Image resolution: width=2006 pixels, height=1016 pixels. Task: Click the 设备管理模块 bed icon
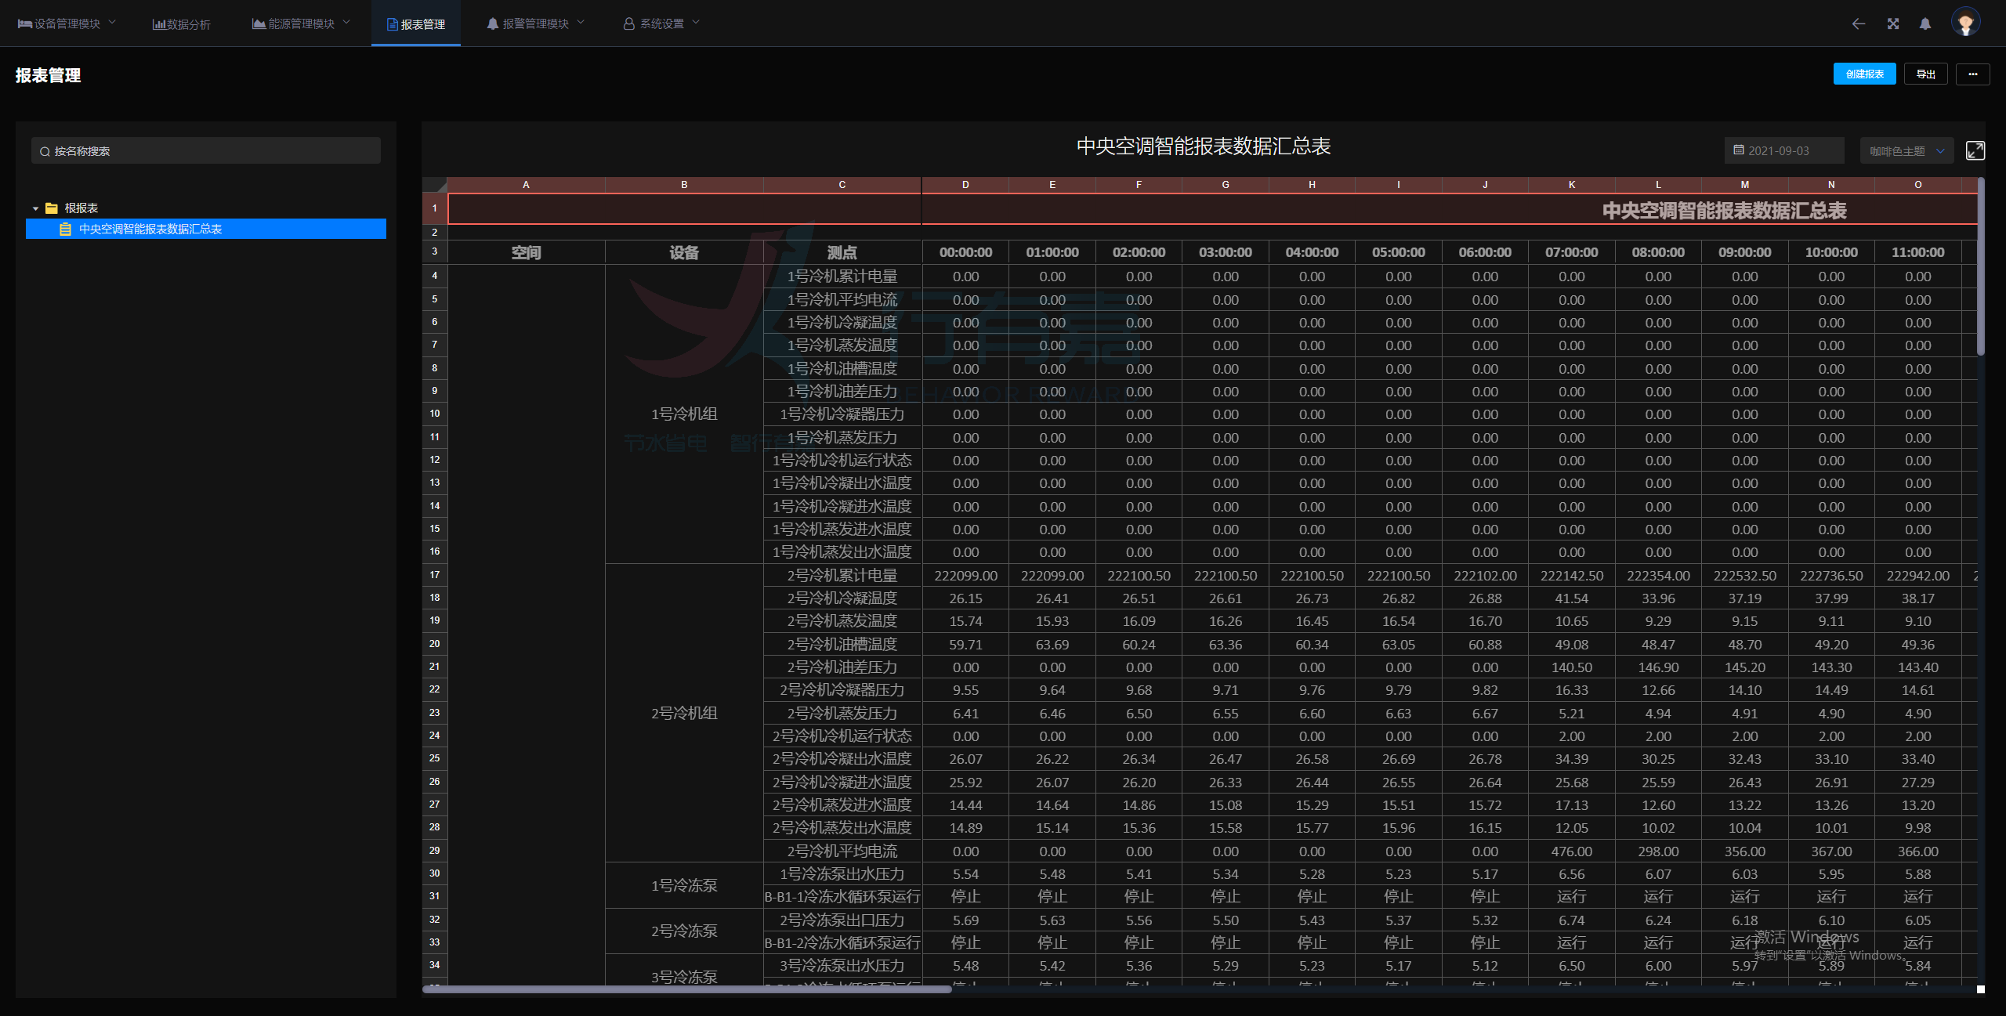(x=25, y=24)
